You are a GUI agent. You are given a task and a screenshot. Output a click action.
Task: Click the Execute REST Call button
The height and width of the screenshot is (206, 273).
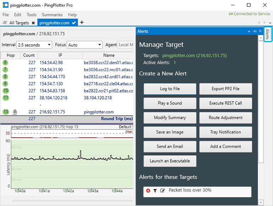[x=225, y=103]
